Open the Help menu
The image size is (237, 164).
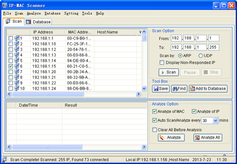point(100,13)
